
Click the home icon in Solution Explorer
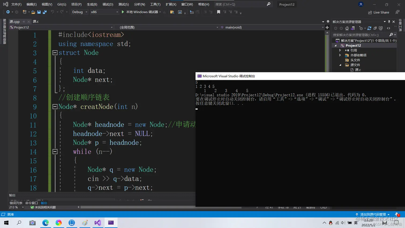click(x=347, y=28)
